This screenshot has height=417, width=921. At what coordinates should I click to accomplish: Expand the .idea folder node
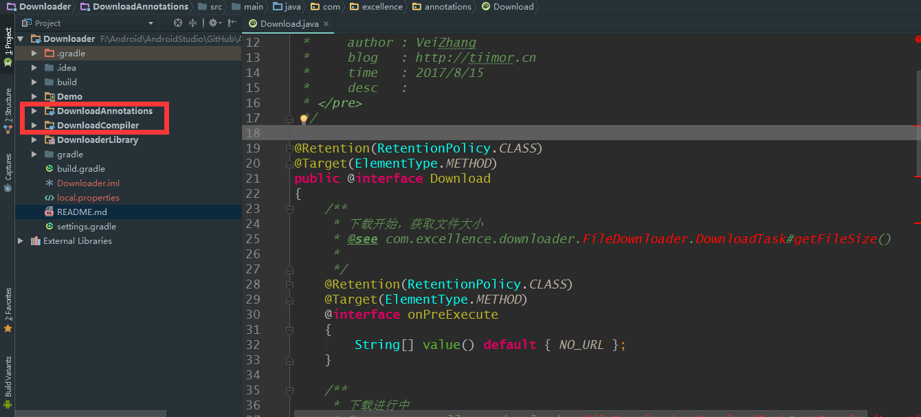34,67
